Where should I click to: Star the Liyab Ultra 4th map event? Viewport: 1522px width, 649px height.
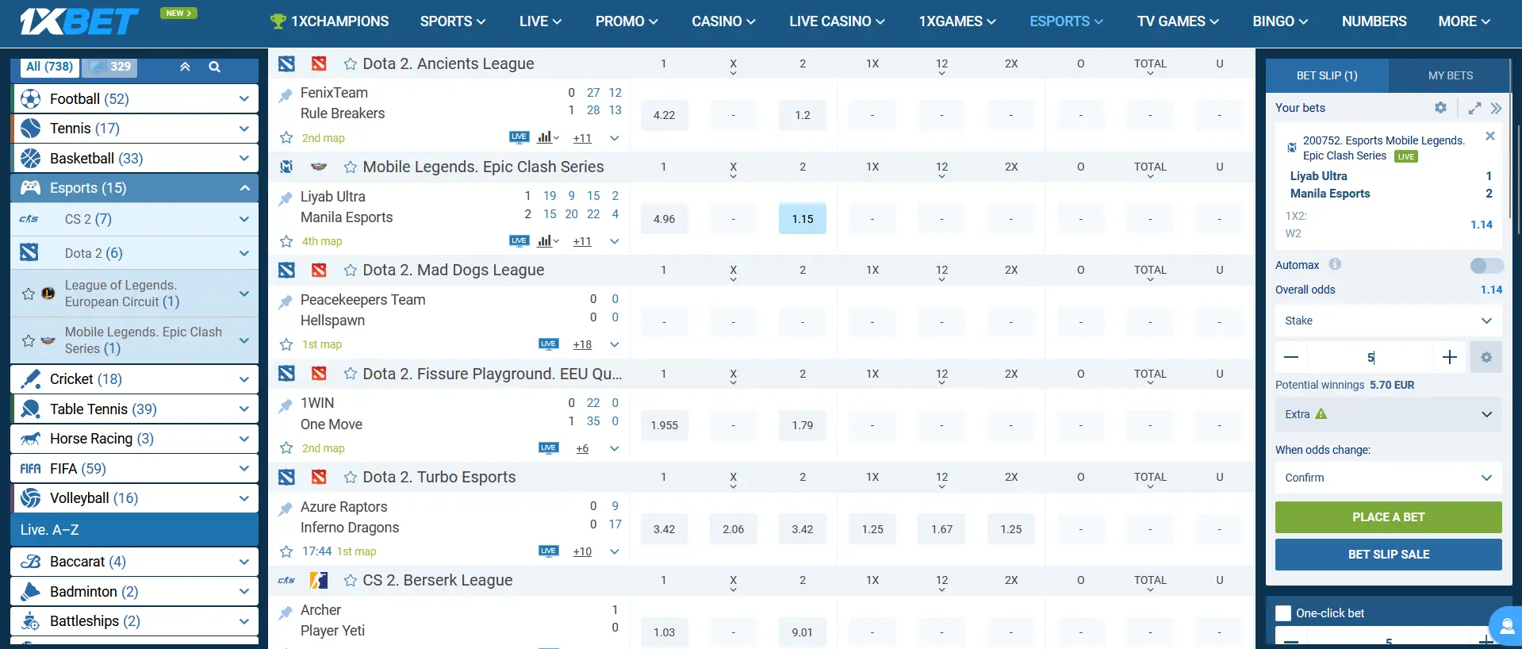(x=286, y=241)
